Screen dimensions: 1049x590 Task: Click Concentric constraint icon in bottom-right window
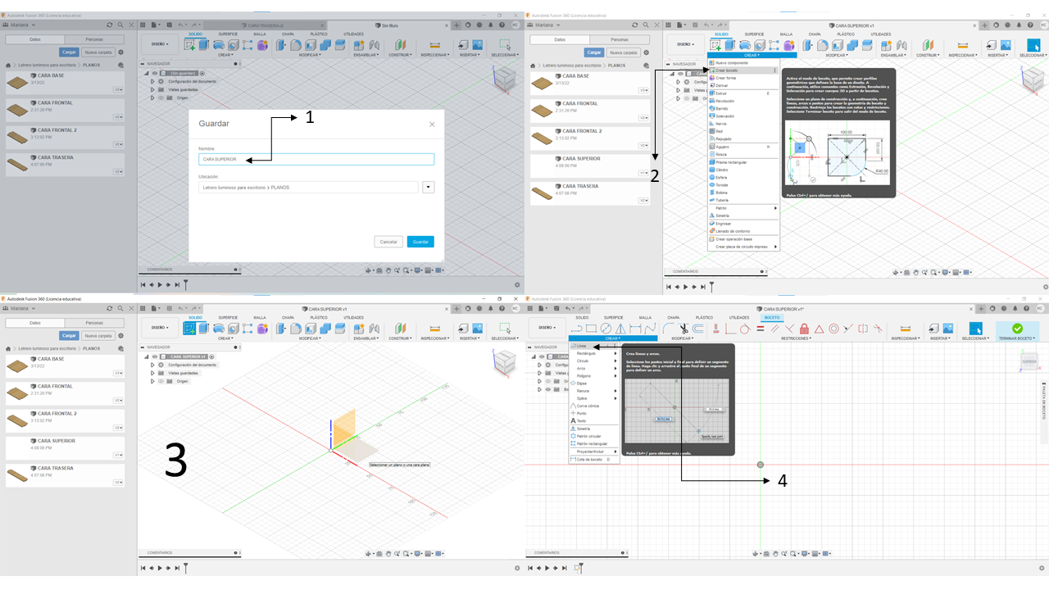coord(834,329)
